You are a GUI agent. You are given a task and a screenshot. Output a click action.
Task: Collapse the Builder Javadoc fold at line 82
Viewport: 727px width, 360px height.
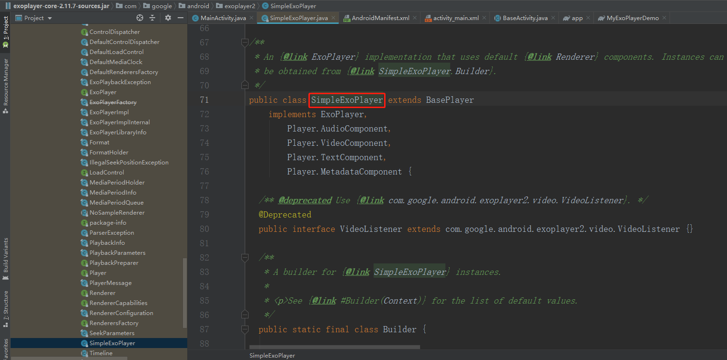[245, 258]
